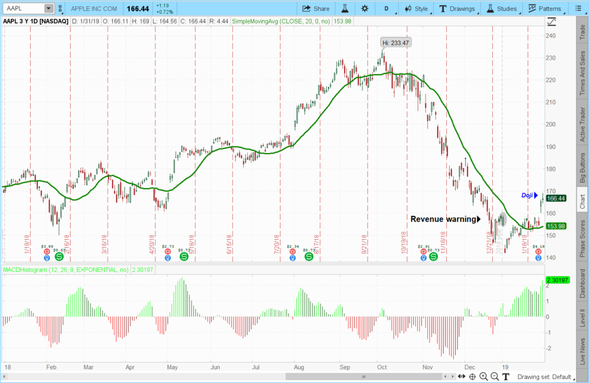Screen dimensions: 589x383
Task: Select the crosshair cursor icon
Action: [x=473, y=377]
